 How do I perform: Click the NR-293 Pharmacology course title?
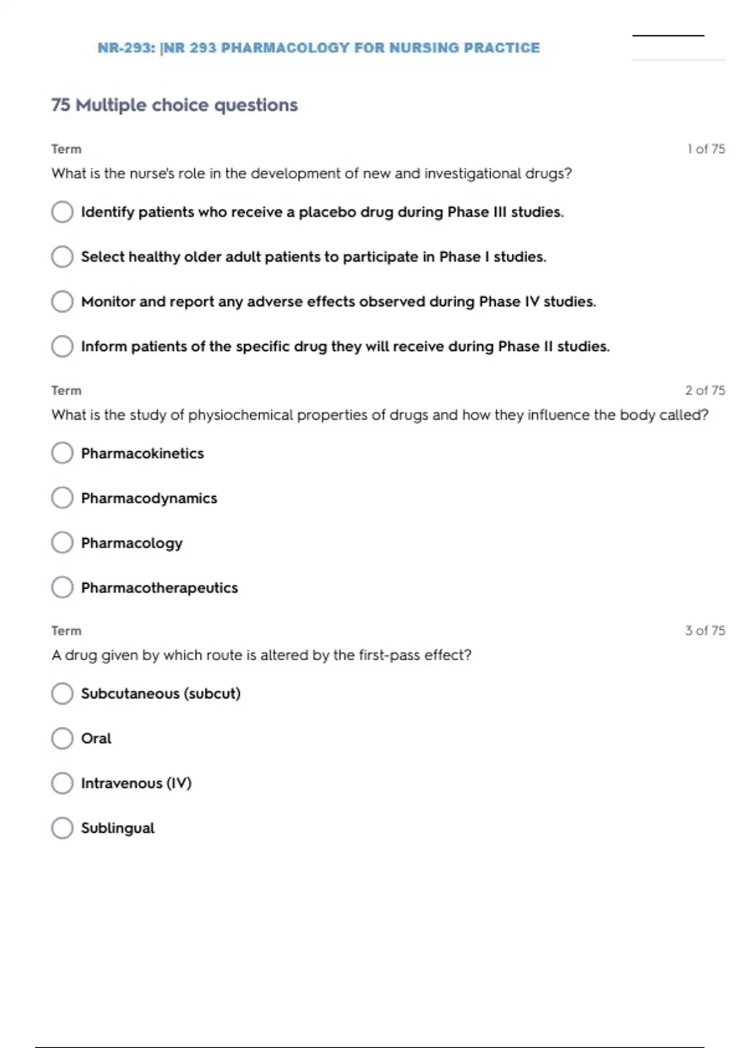pos(318,48)
